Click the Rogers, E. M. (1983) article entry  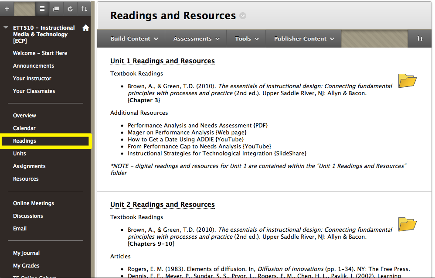click(x=268, y=269)
